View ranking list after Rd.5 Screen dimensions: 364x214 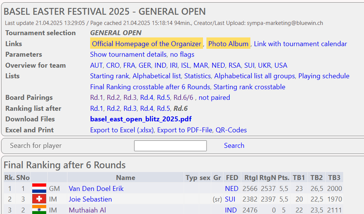(x=163, y=109)
